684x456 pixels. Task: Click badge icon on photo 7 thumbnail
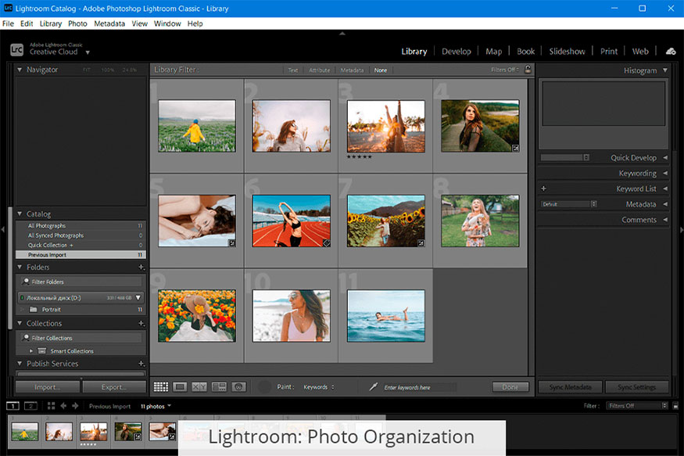[421, 243]
